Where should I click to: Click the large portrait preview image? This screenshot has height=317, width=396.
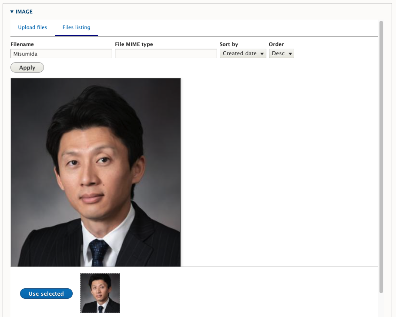(x=96, y=172)
